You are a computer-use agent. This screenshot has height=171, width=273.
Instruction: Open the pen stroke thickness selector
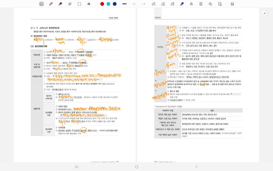pos(124,4)
